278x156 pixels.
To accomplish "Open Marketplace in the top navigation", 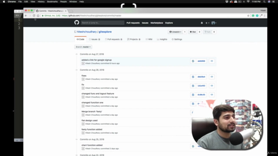I will pyautogui.click(x=157, y=23).
